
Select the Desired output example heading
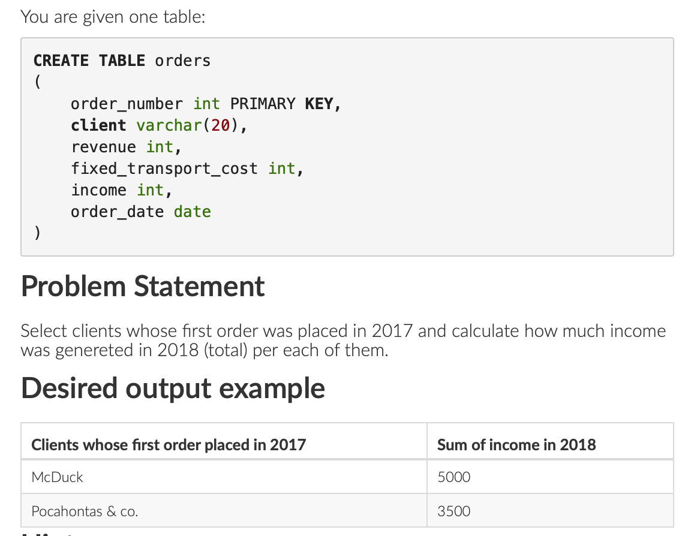(x=172, y=388)
